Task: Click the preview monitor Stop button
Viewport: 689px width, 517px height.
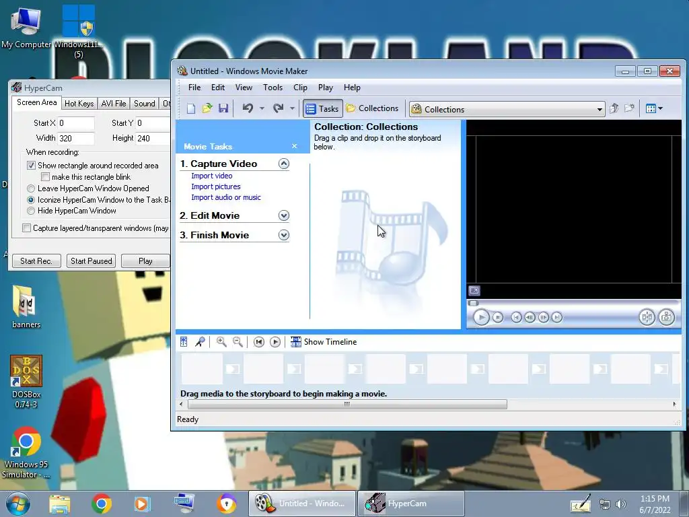Action: point(497,318)
